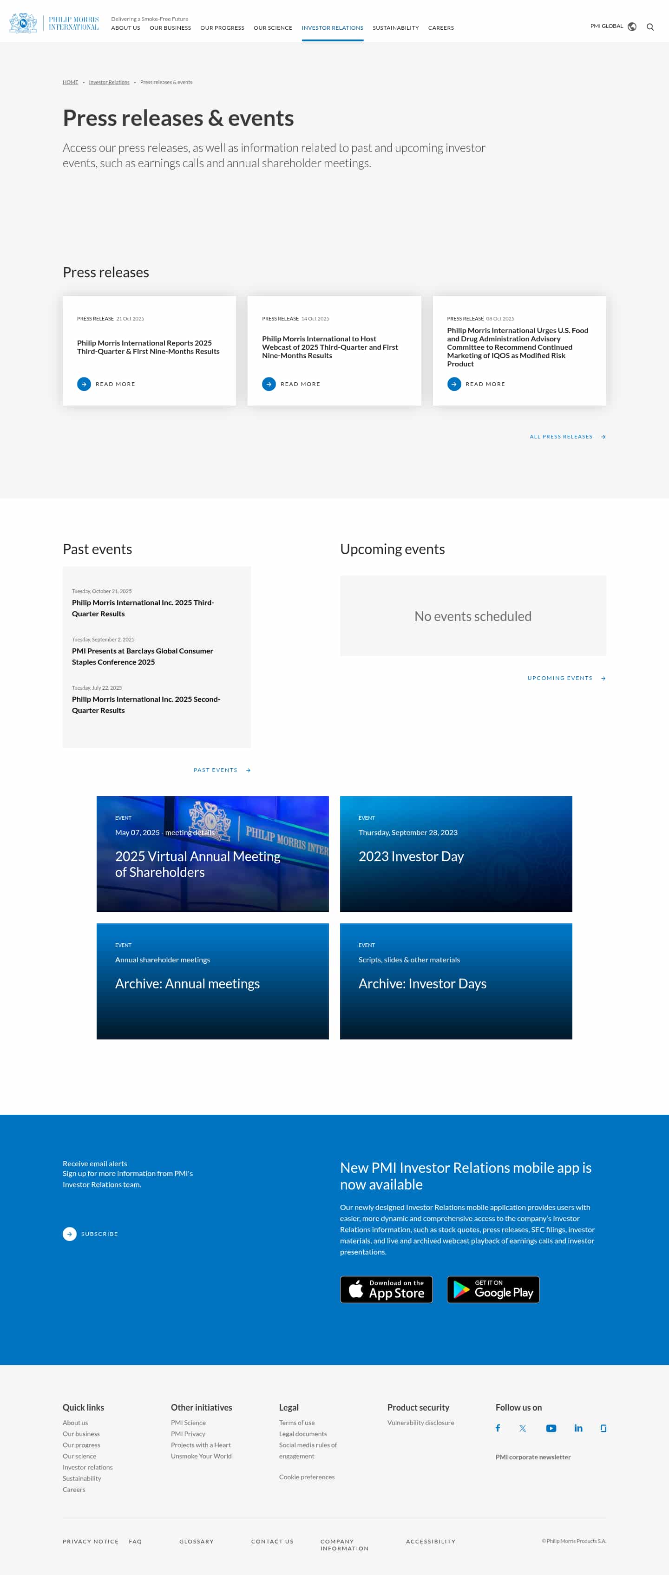Open the Our Business menu

coord(170,28)
